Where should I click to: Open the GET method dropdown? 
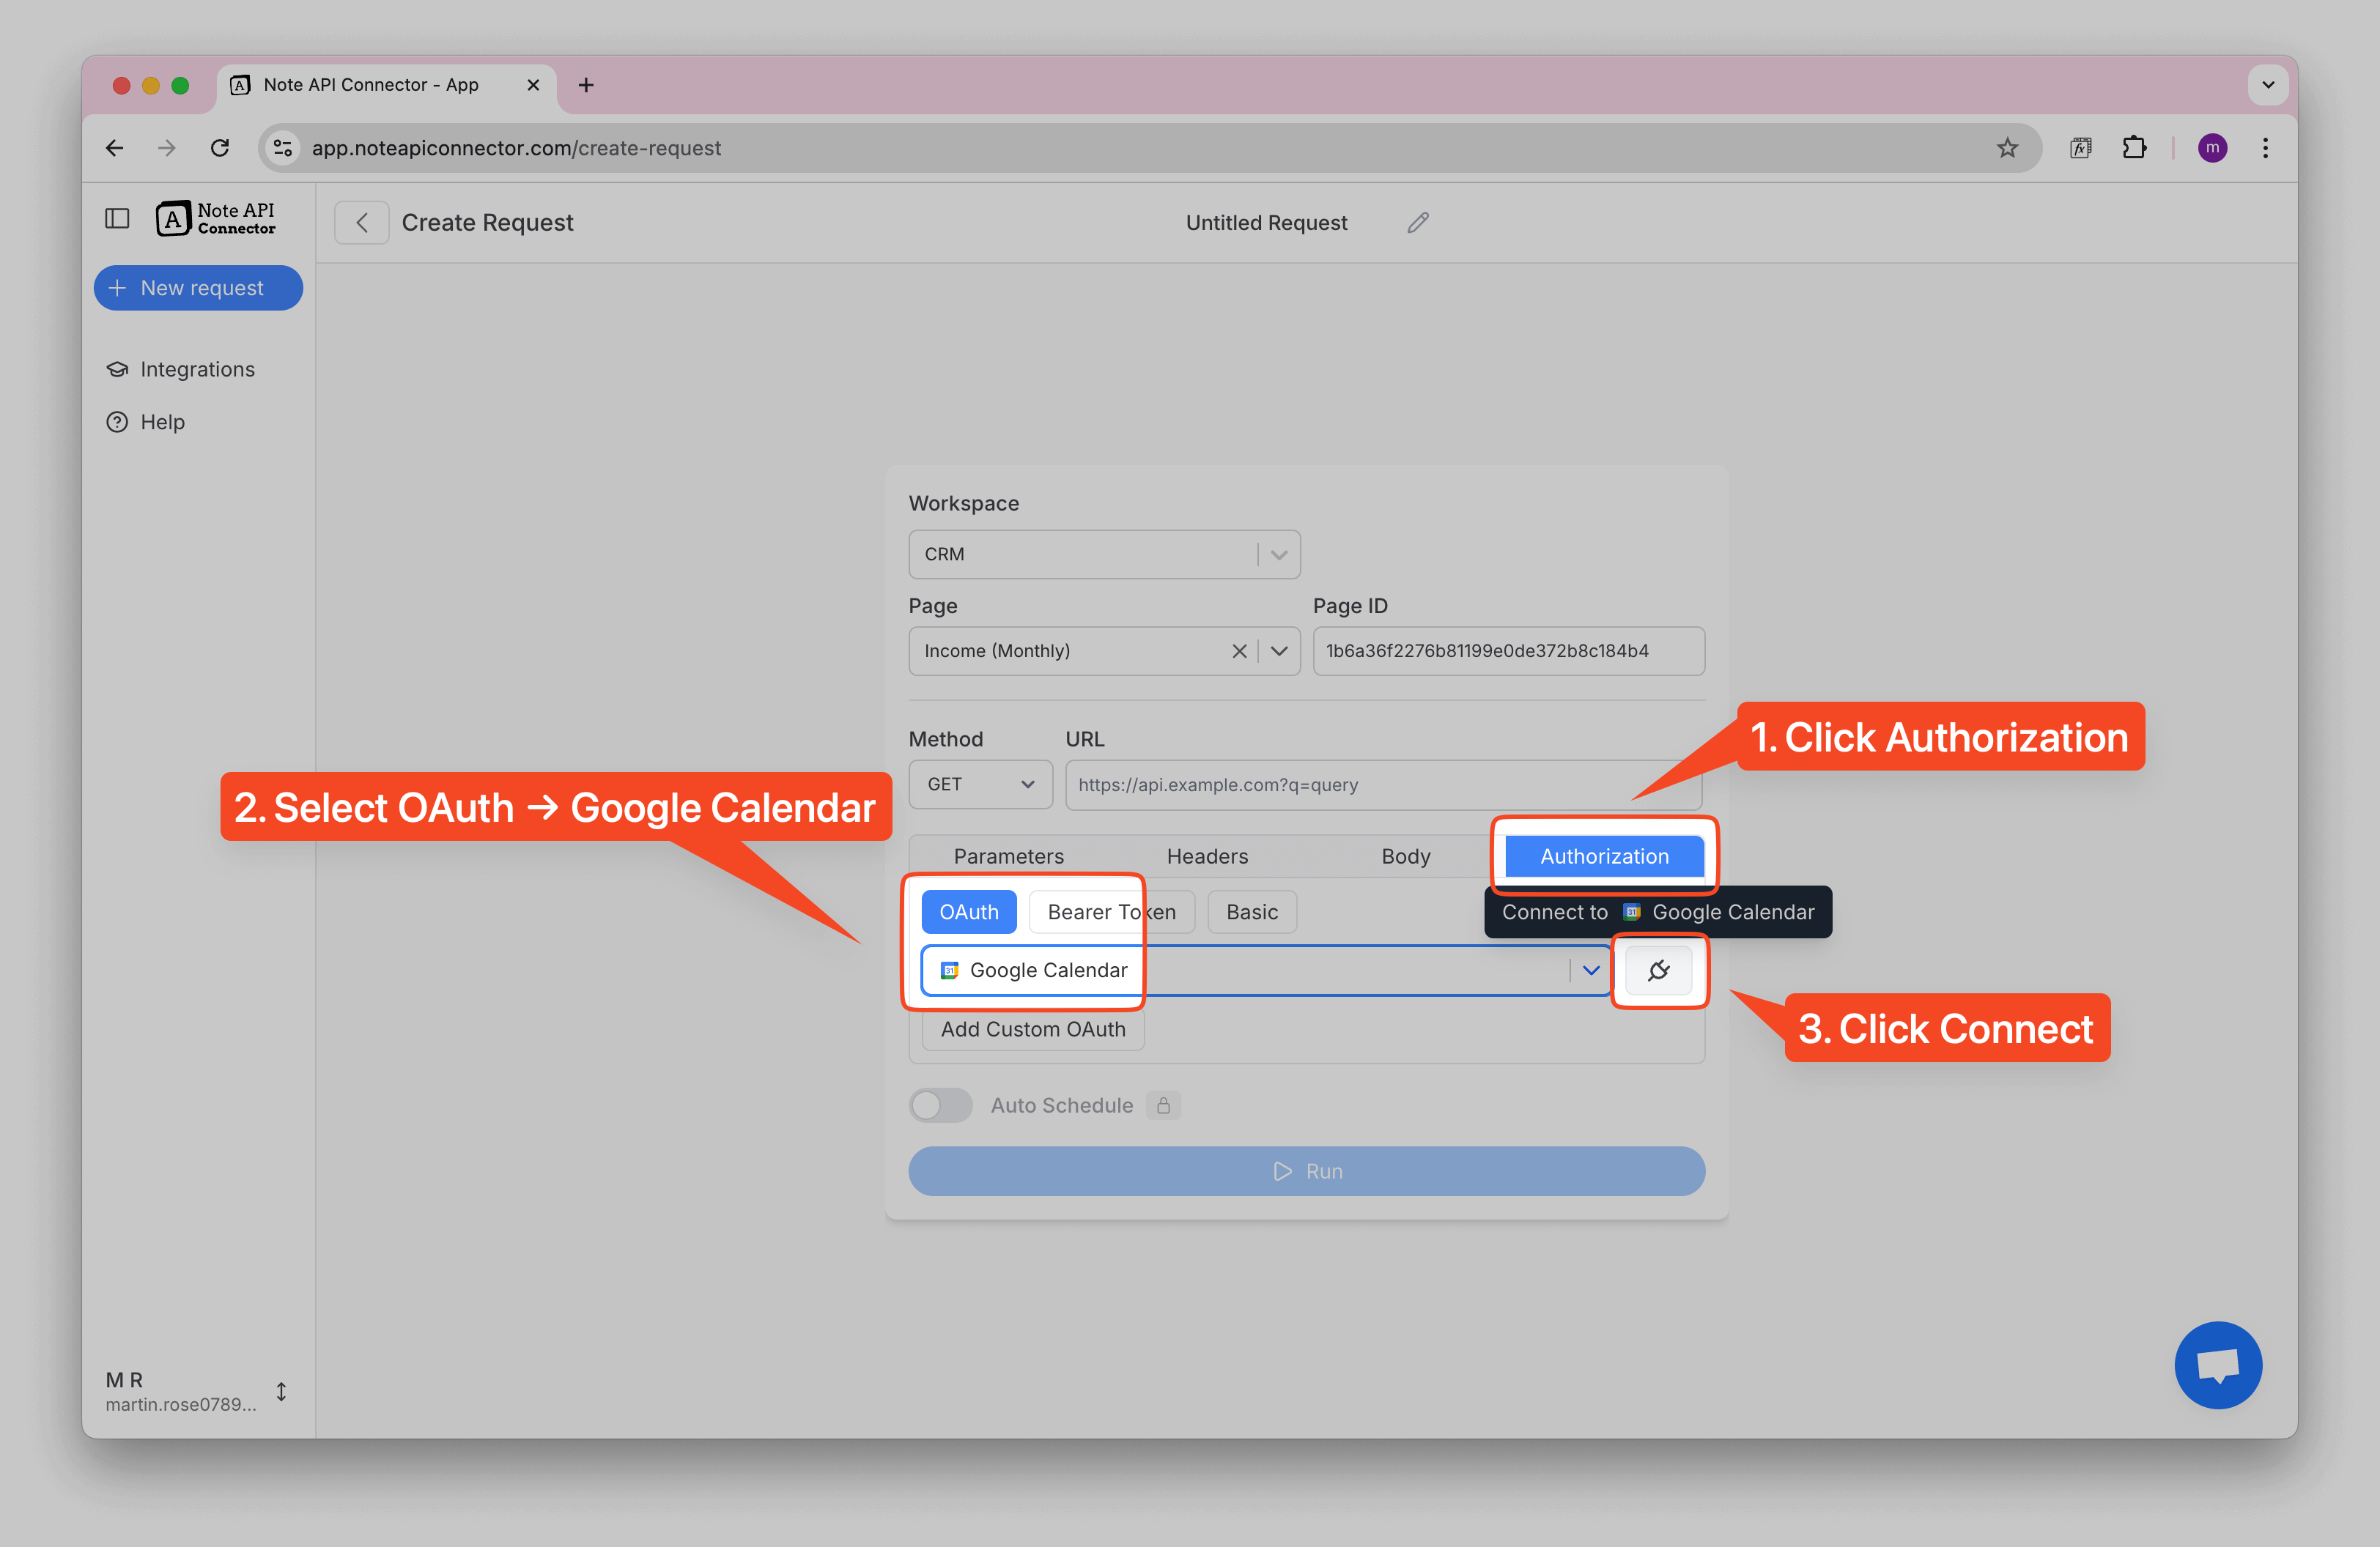click(979, 784)
